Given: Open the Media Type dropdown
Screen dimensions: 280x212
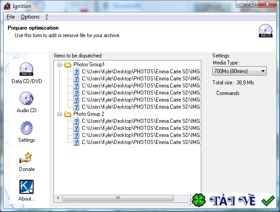Looking at the screenshot, I should point(239,71).
